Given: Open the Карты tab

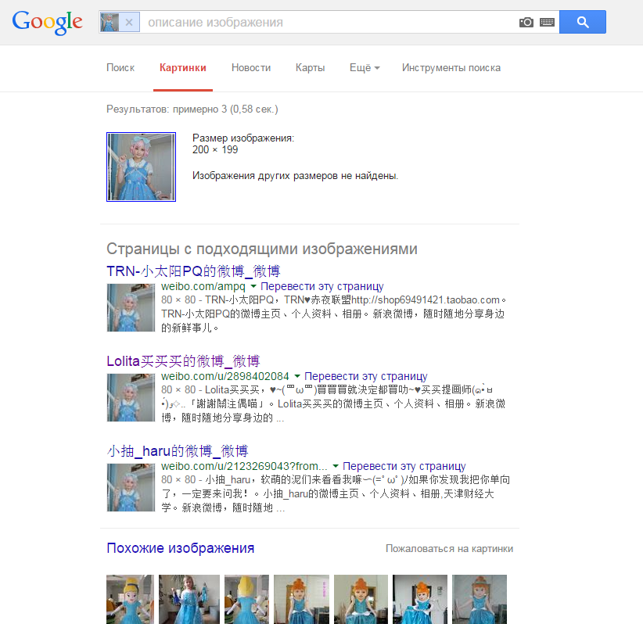Looking at the screenshot, I should (310, 68).
